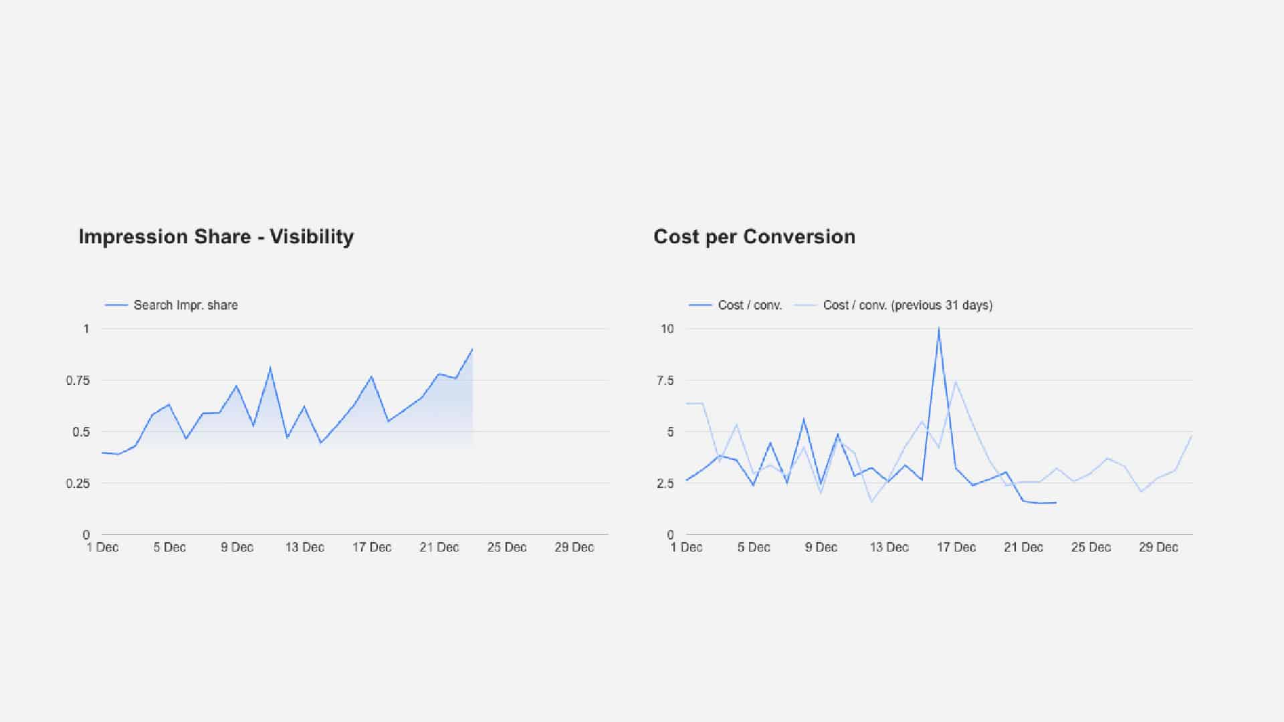Click the impression share line's final peak
1284x722 pixels.
(x=472, y=349)
